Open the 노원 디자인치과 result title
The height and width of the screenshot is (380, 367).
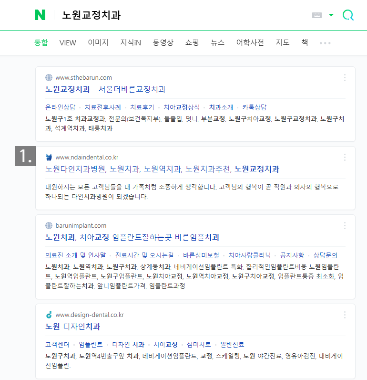[72, 327]
